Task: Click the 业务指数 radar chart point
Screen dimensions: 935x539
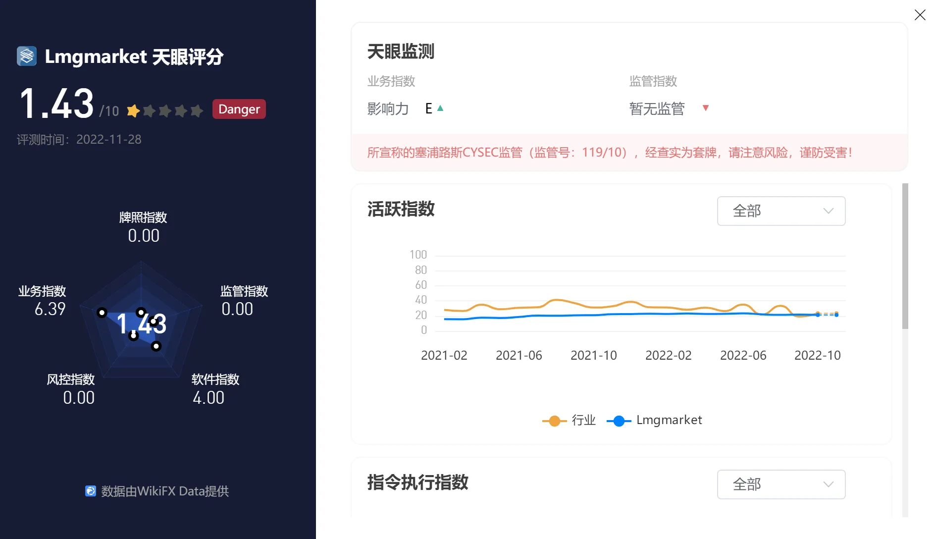Action: pos(102,312)
